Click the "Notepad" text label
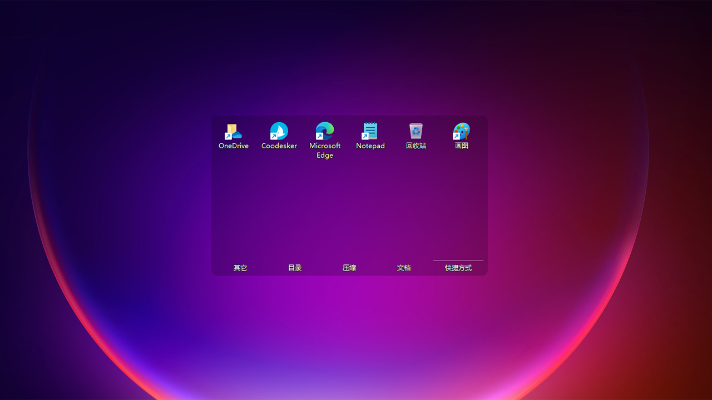Viewport: 712px width, 400px height. pos(370,146)
